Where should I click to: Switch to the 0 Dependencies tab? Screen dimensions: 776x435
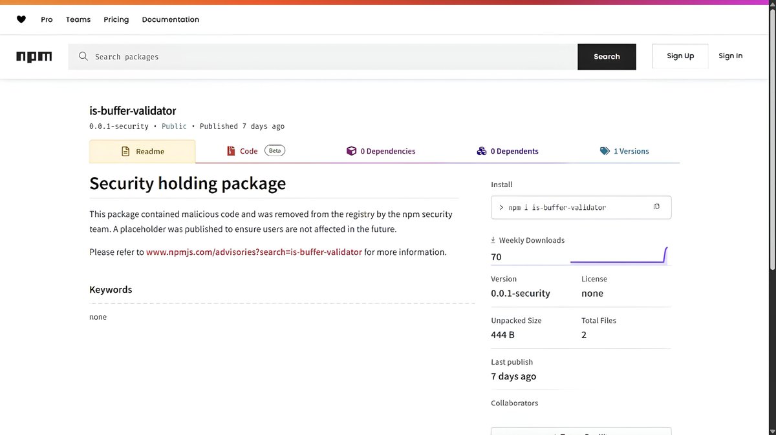[x=381, y=151]
